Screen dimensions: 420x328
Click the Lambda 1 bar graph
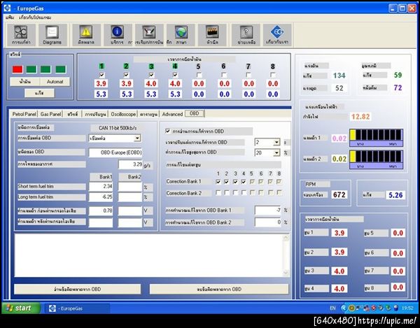(x=376, y=138)
